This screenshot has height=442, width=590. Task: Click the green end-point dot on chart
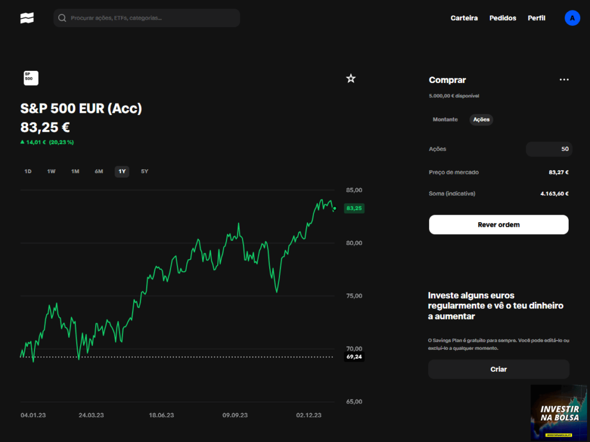tap(335, 208)
